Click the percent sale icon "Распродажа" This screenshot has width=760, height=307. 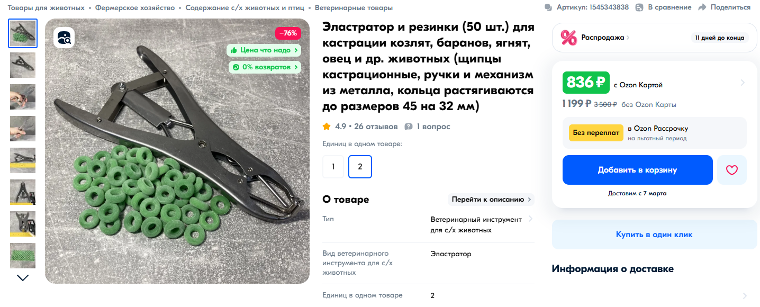(568, 38)
